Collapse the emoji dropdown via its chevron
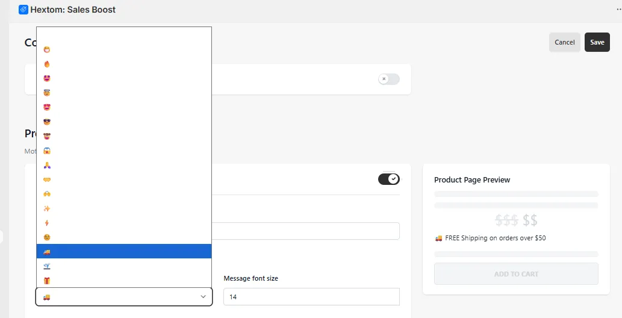Viewport: 622px width, 318px height. (x=203, y=296)
